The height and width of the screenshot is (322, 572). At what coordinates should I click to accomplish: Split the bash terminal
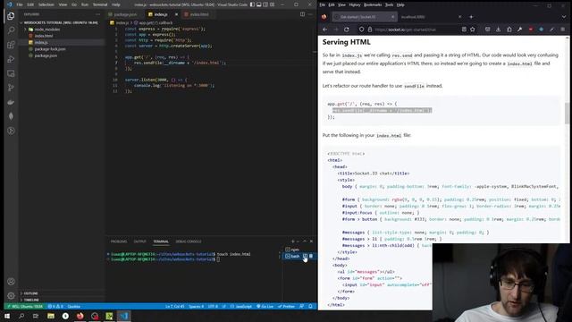tap(306, 257)
